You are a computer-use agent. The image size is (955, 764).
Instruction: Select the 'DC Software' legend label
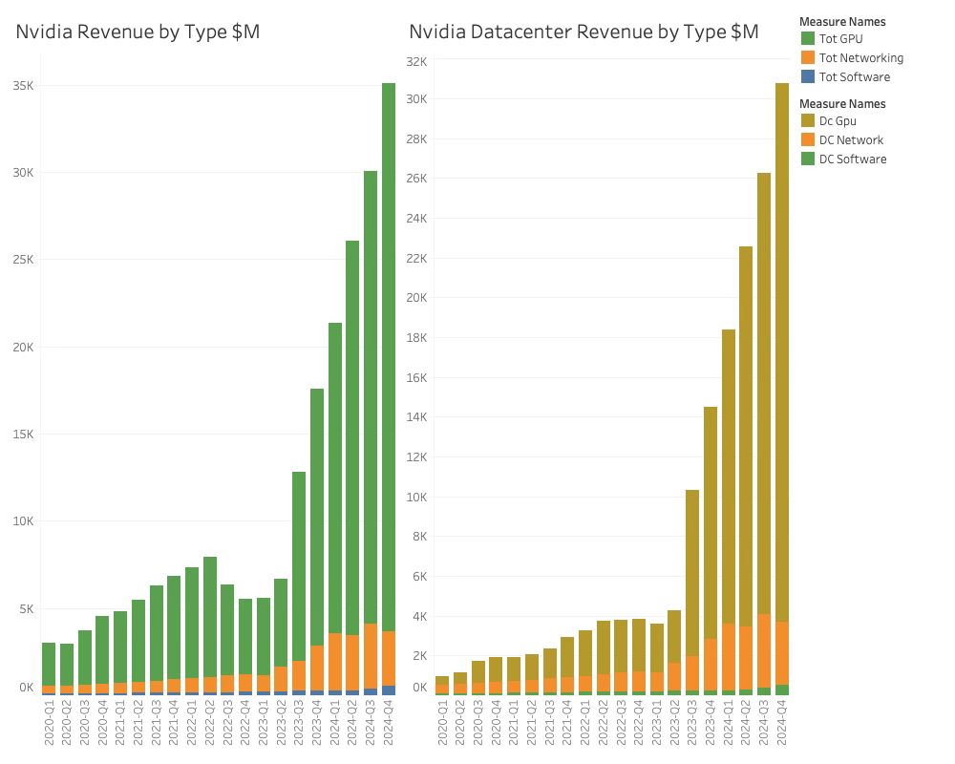(x=853, y=159)
